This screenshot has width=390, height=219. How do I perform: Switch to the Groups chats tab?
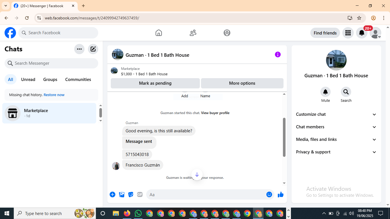[x=50, y=80]
